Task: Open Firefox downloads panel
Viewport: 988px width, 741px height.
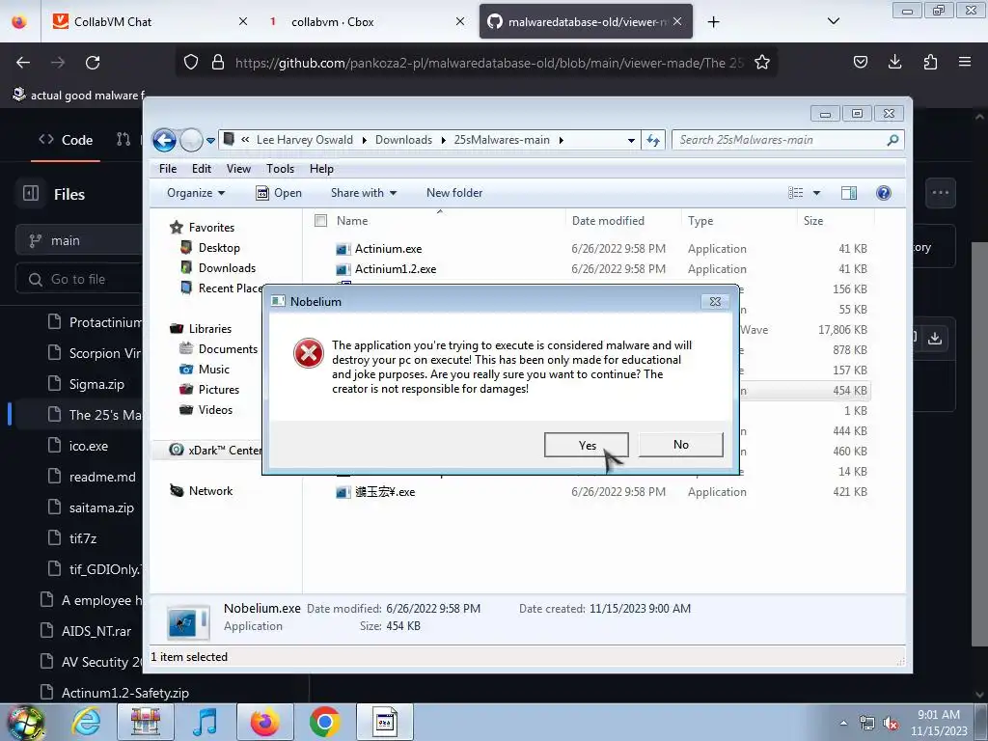Action: pyautogui.click(x=894, y=62)
